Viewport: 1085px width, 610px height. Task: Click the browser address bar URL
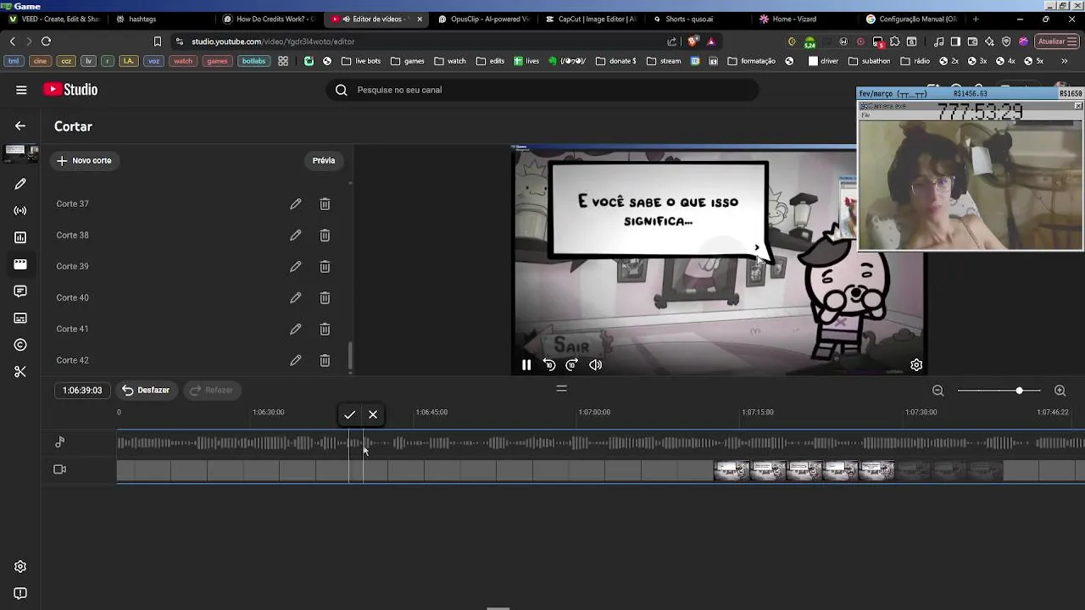273,42
